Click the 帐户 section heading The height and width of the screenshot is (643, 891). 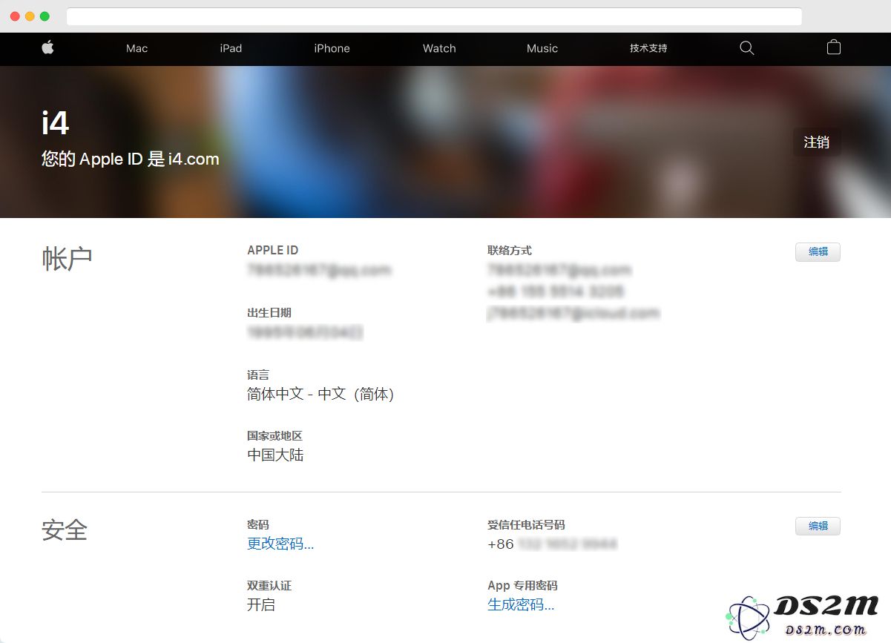67,258
